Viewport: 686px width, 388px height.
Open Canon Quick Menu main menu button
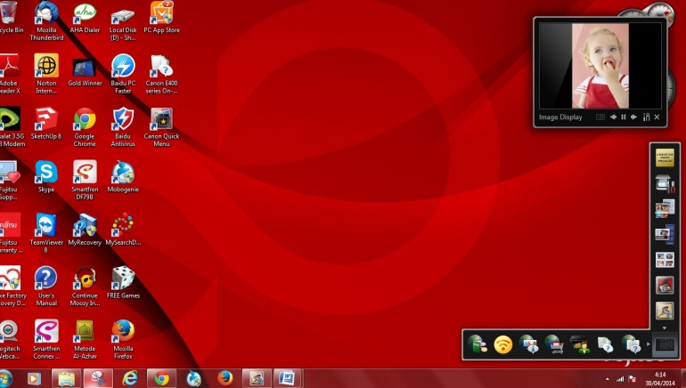point(665,344)
